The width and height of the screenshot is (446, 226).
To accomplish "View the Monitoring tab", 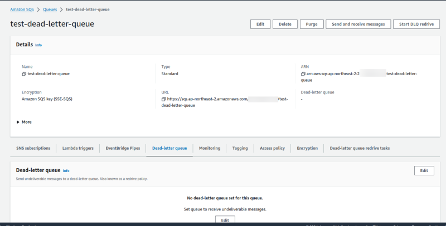I will click(x=210, y=148).
